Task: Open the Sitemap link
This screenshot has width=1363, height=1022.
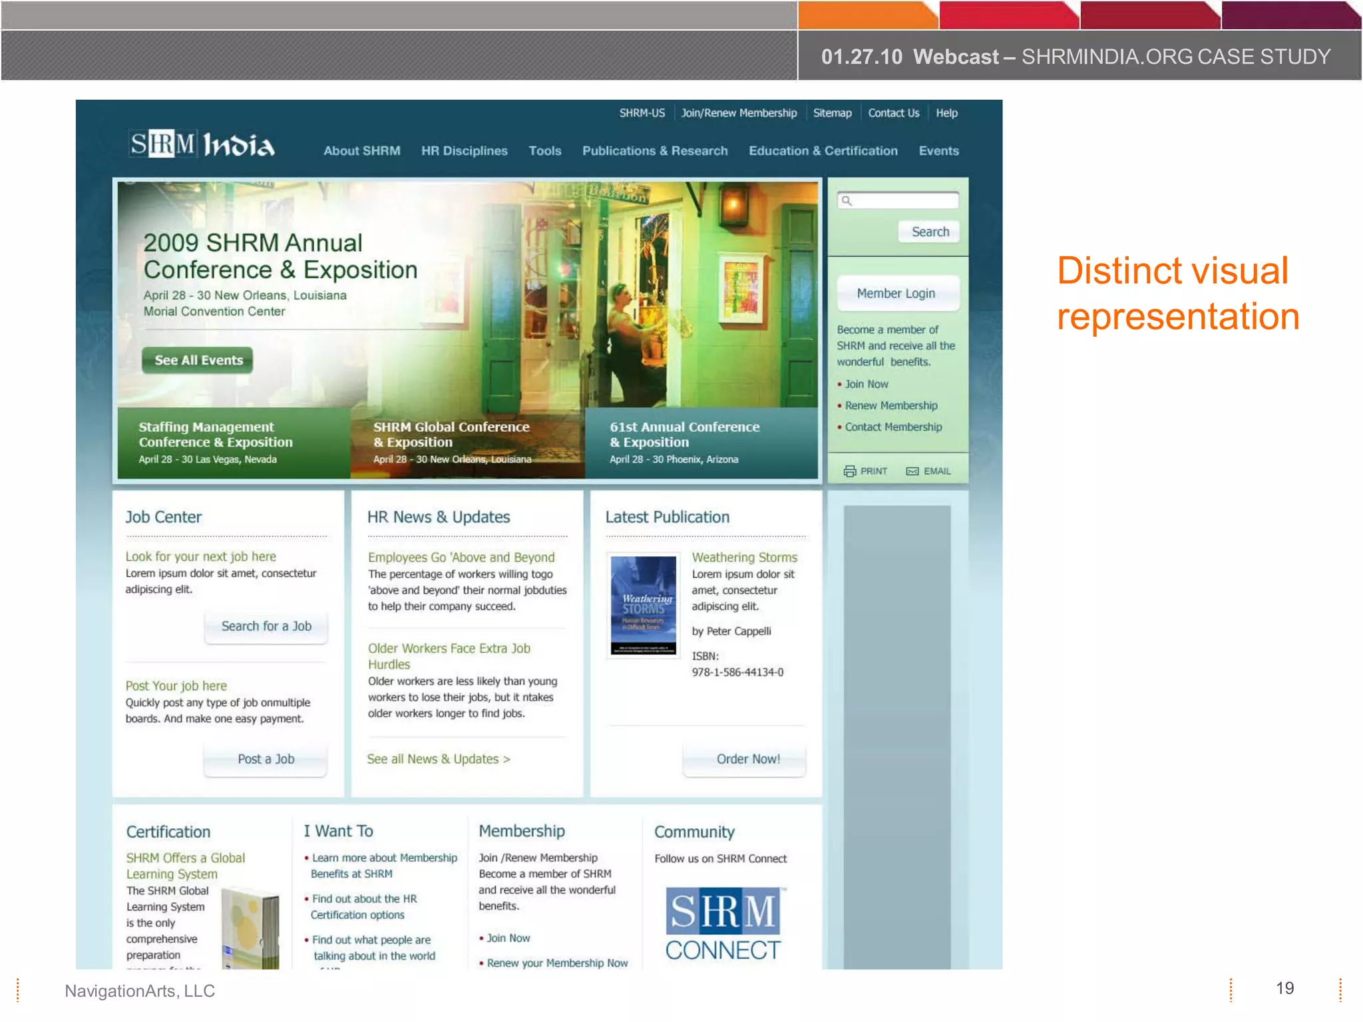Action: 832,113
